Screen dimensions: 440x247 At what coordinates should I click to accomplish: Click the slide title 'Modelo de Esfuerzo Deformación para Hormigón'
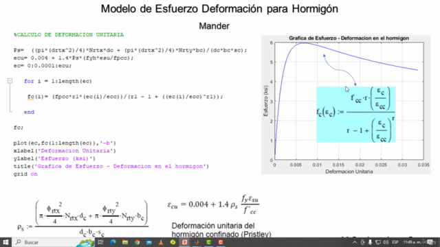coord(219,9)
